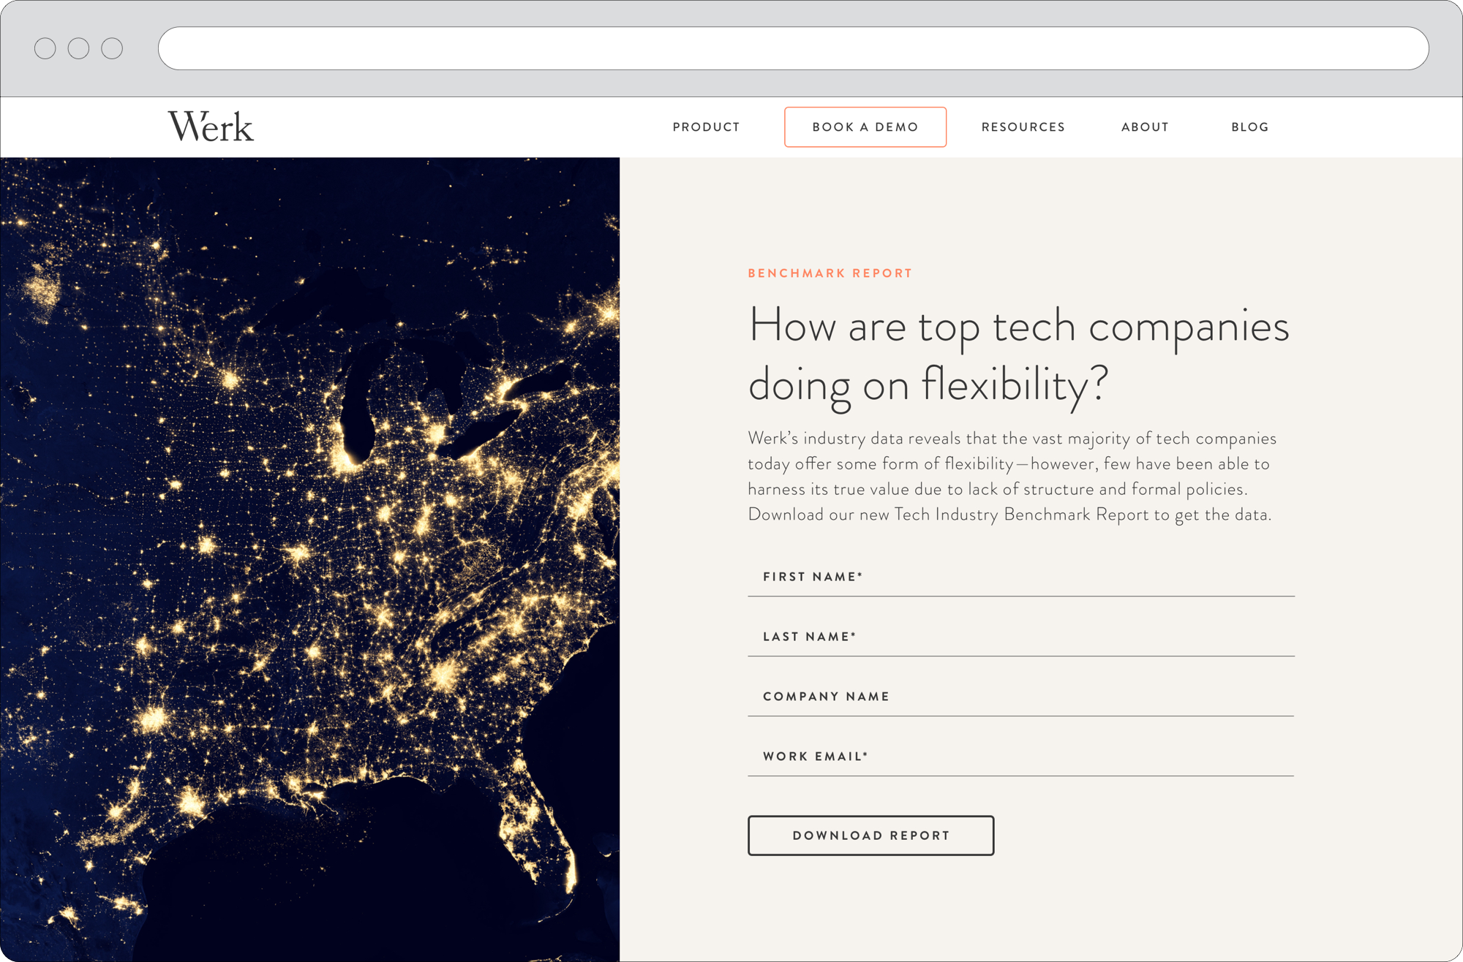Visit the Blog link
The height and width of the screenshot is (962, 1463).
[x=1249, y=127]
